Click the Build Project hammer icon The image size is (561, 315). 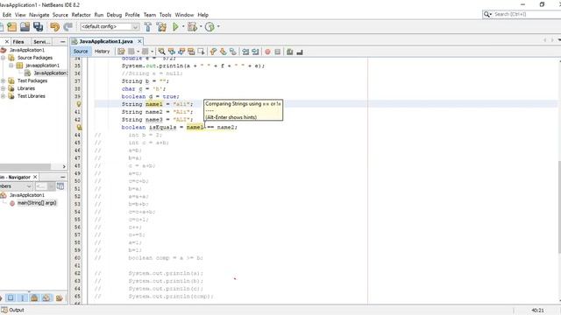pos(148,27)
